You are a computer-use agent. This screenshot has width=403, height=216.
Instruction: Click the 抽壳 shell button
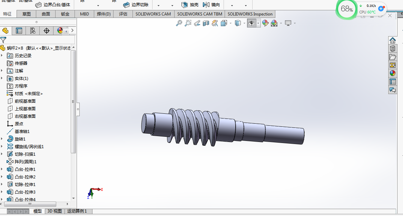click(190, 4)
